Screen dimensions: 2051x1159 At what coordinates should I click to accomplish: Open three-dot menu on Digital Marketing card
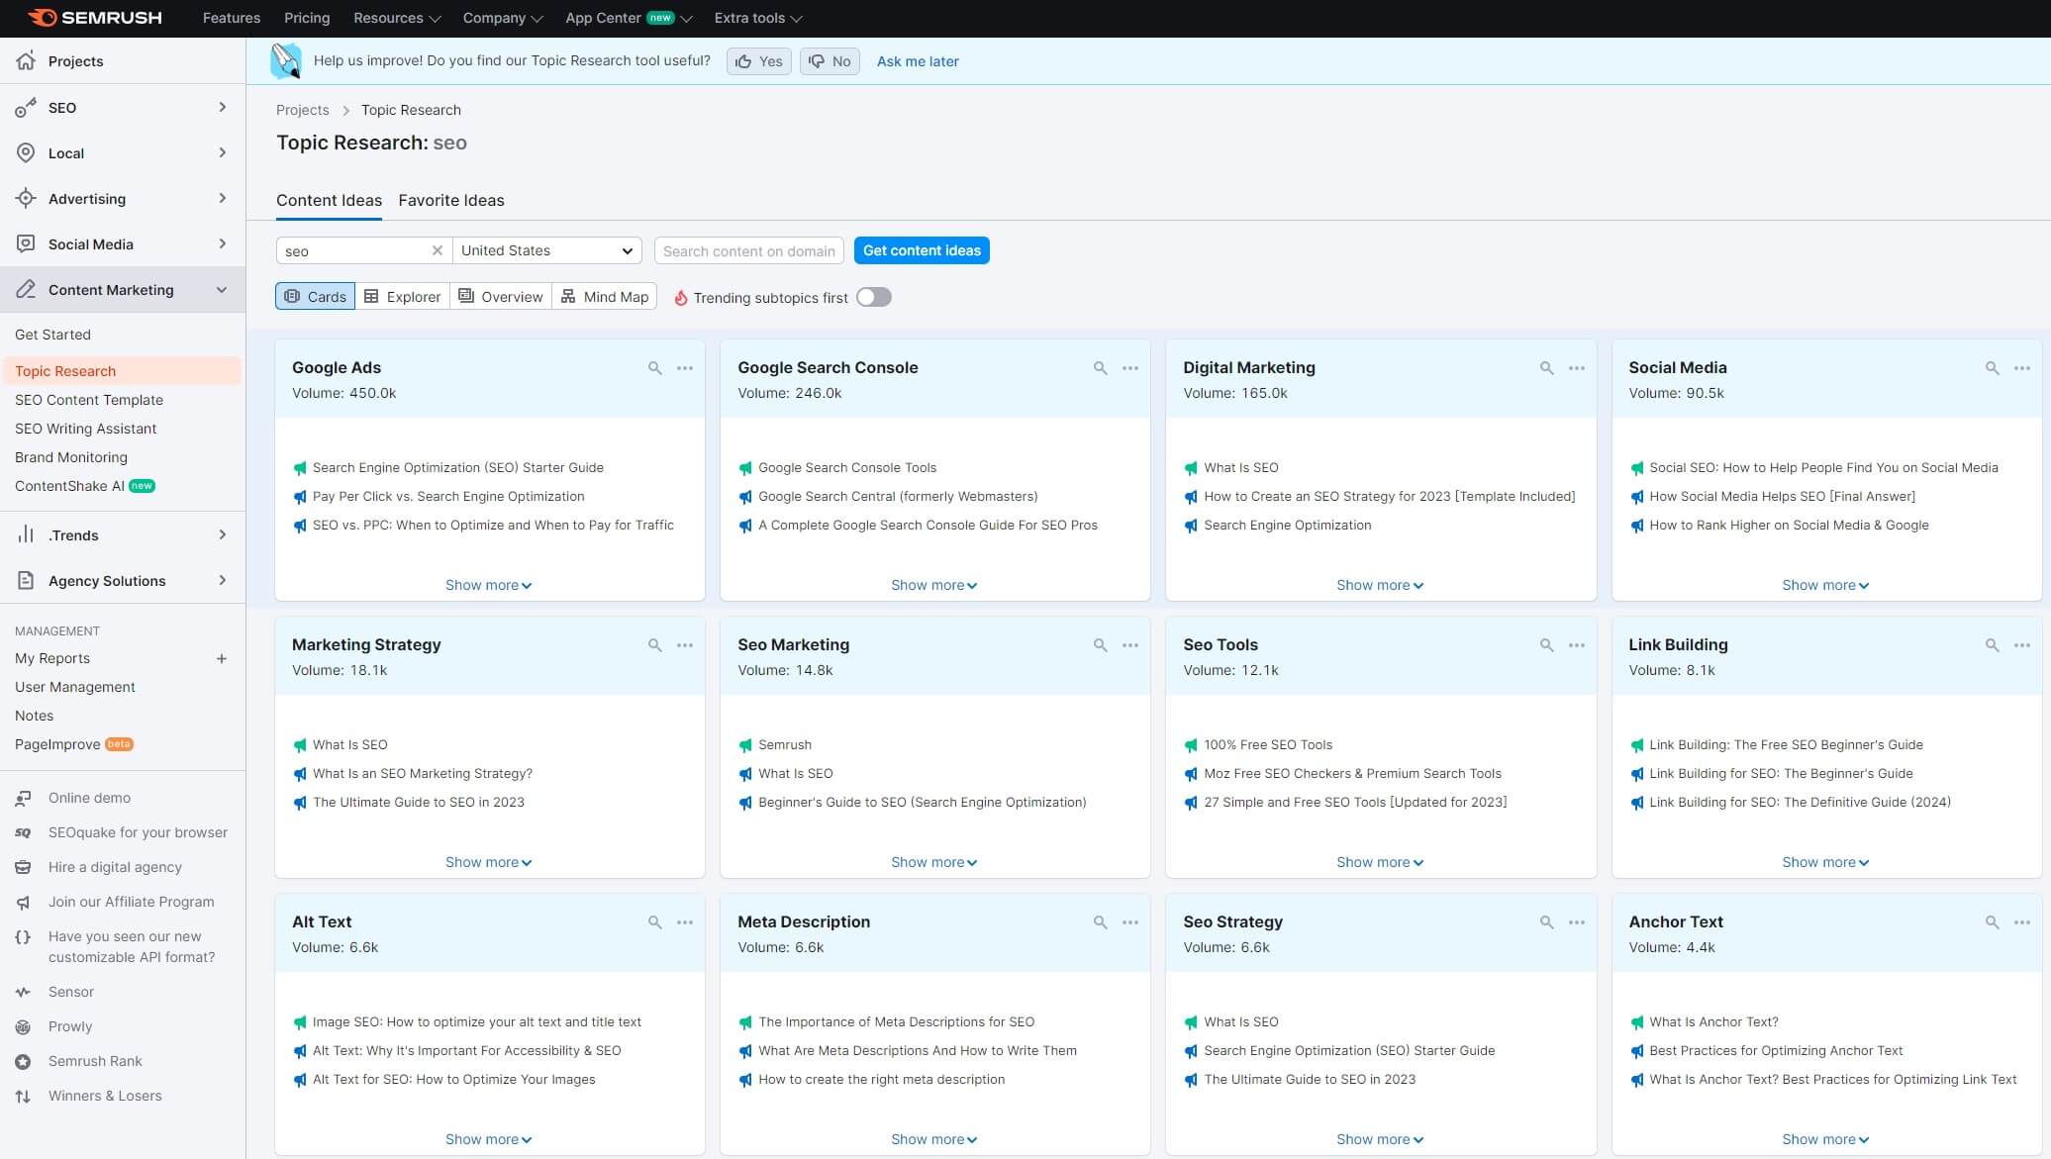(1577, 368)
